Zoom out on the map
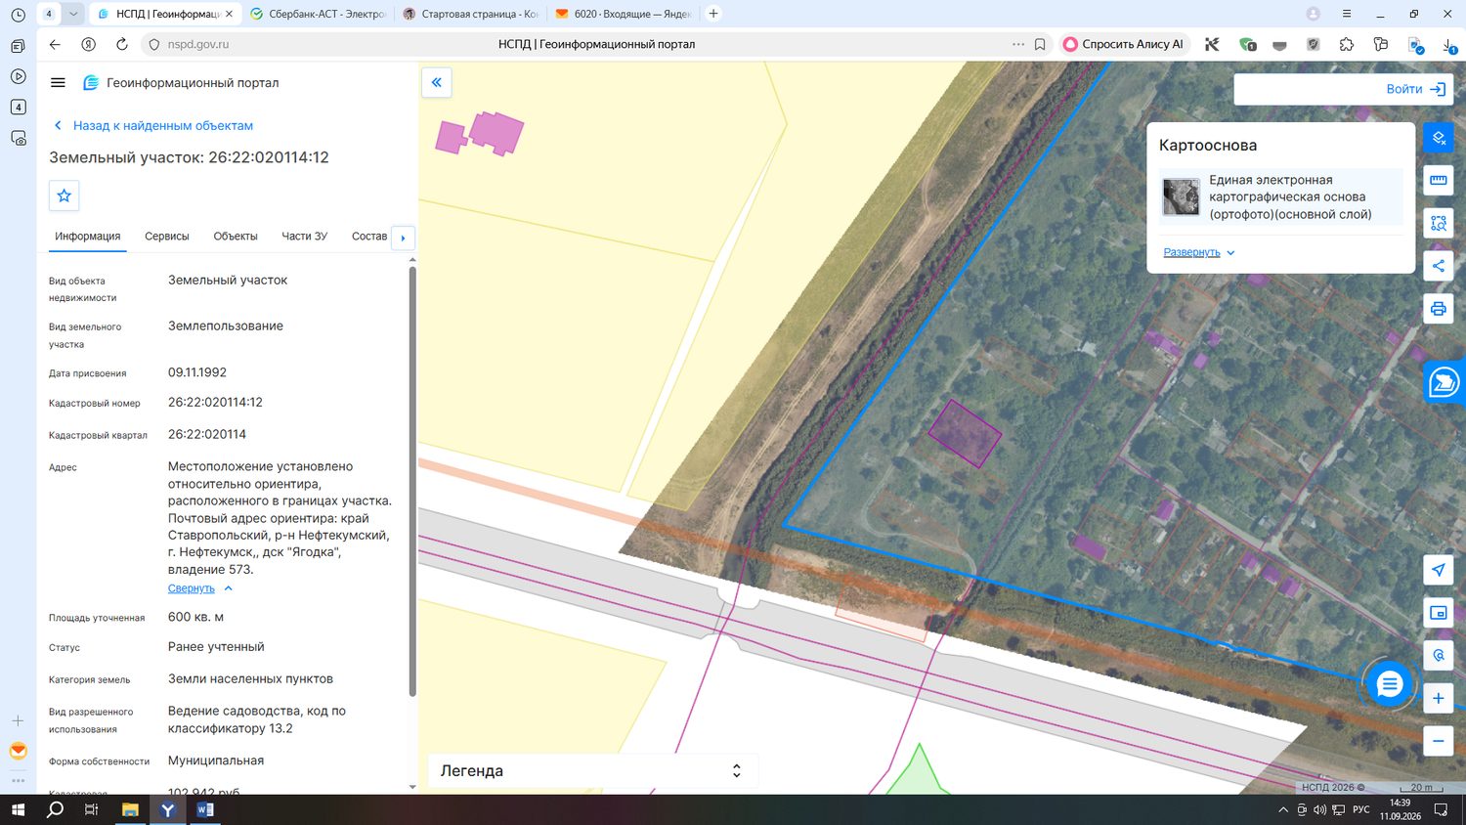 [x=1439, y=741]
